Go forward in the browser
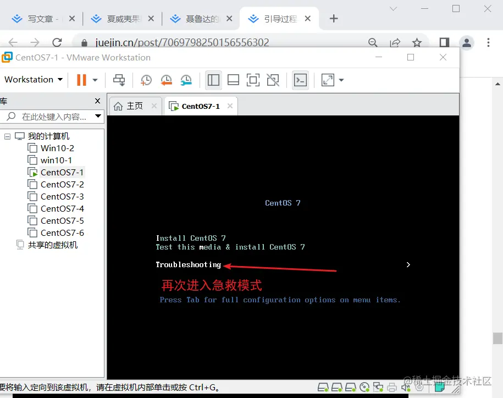 click(x=35, y=42)
